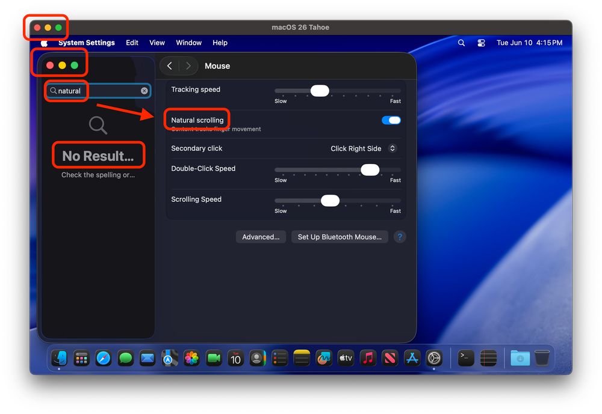602x414 pixels.
Task: Click the No Result... text
Action: (x=98, y=156)
